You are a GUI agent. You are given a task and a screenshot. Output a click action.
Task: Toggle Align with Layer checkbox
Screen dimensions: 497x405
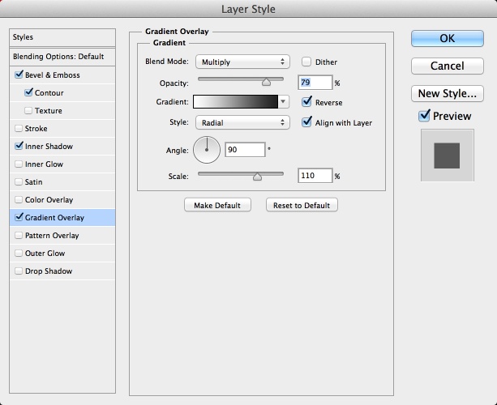306,122
